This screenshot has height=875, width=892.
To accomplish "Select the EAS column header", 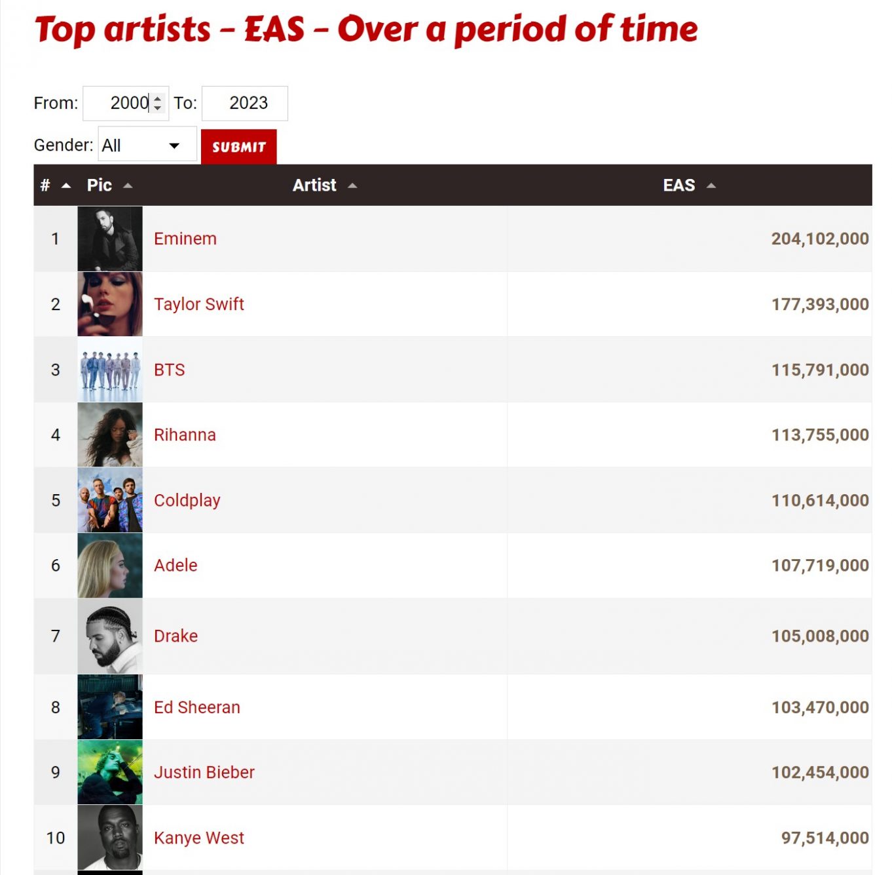I will [678, 185].
